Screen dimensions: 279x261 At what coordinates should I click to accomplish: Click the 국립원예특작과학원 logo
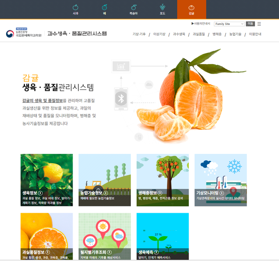(x=24, y=34)
